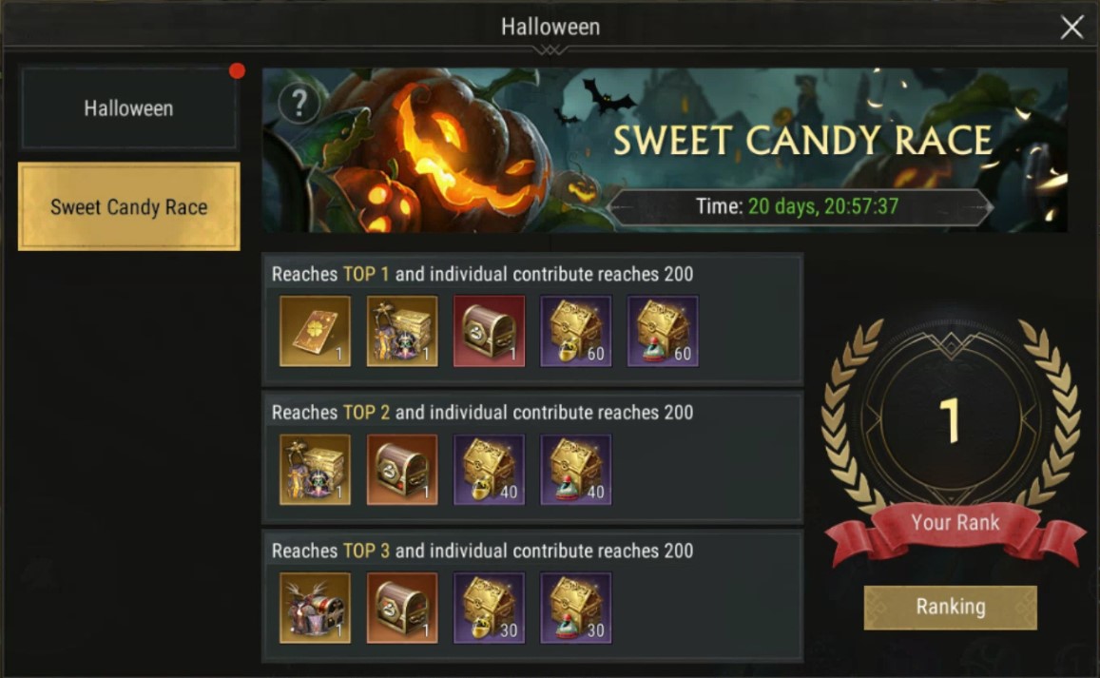
Task: Open the Ranking button
Action: tap(951, 607)
